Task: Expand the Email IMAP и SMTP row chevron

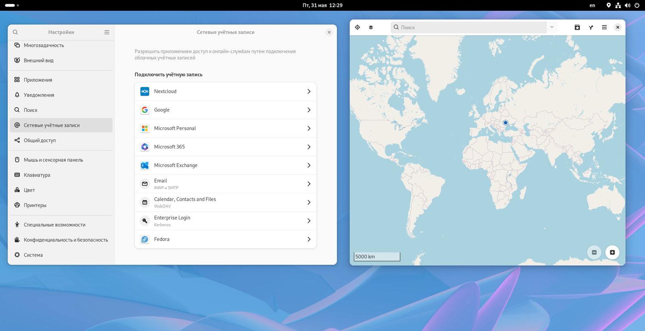Action: tap(309, 184)
